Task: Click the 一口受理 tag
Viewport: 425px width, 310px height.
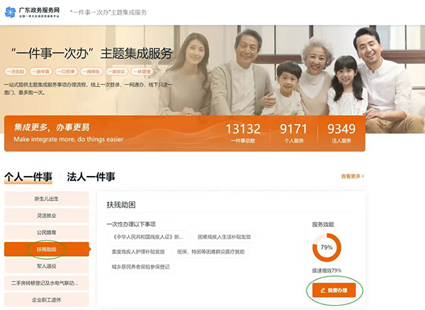Action: (66, 72)
